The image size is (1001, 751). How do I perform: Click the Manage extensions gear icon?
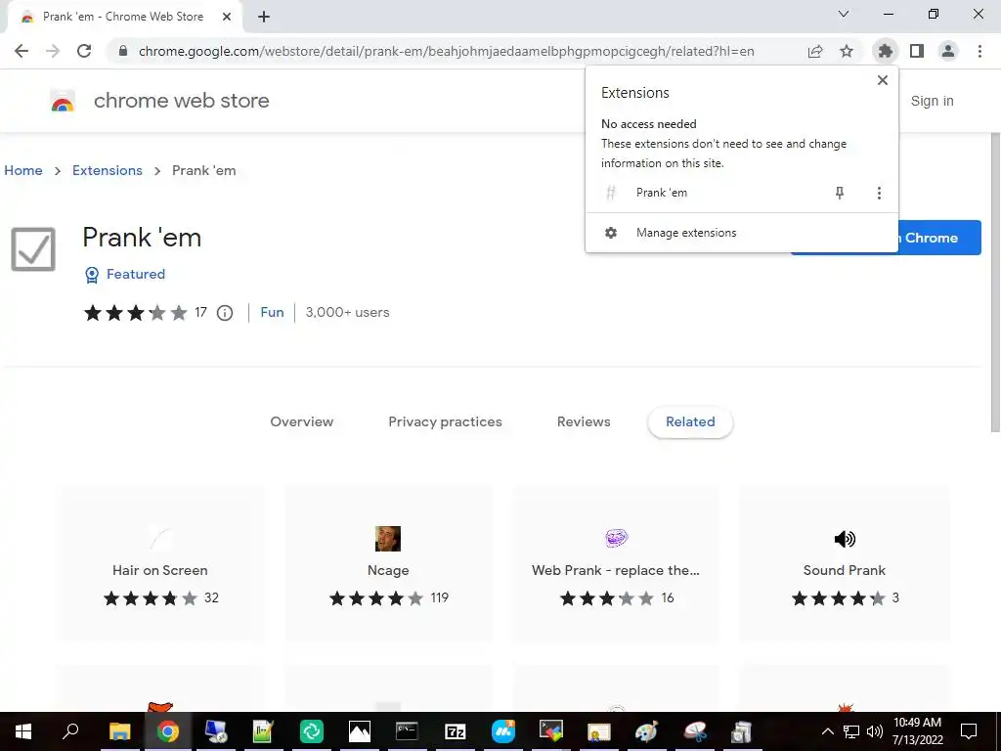click(x=611, y=233)
